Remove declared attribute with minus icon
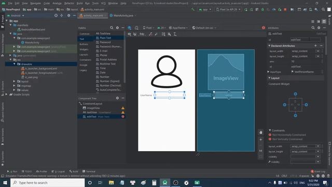Image resolution: width=332 pixels, height=187 pixels. point(321,46)
